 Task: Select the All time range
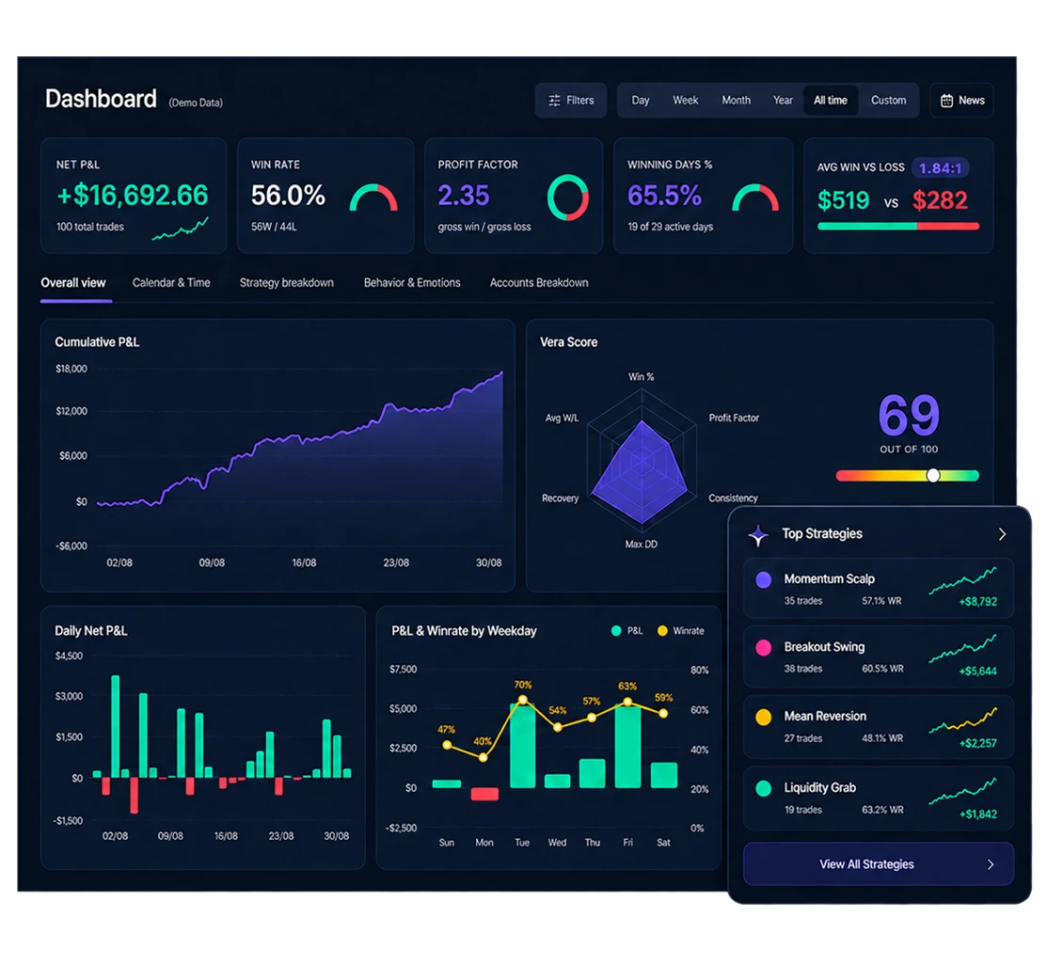[830, 100]
